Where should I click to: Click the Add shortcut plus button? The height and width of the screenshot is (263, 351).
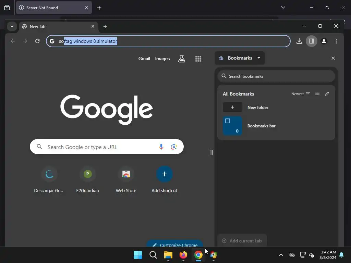164,174
